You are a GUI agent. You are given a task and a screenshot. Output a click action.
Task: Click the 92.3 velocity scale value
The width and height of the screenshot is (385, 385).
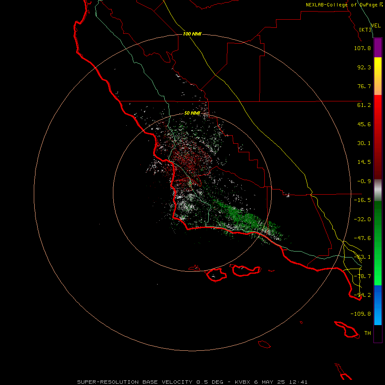[x=364, y=67]
